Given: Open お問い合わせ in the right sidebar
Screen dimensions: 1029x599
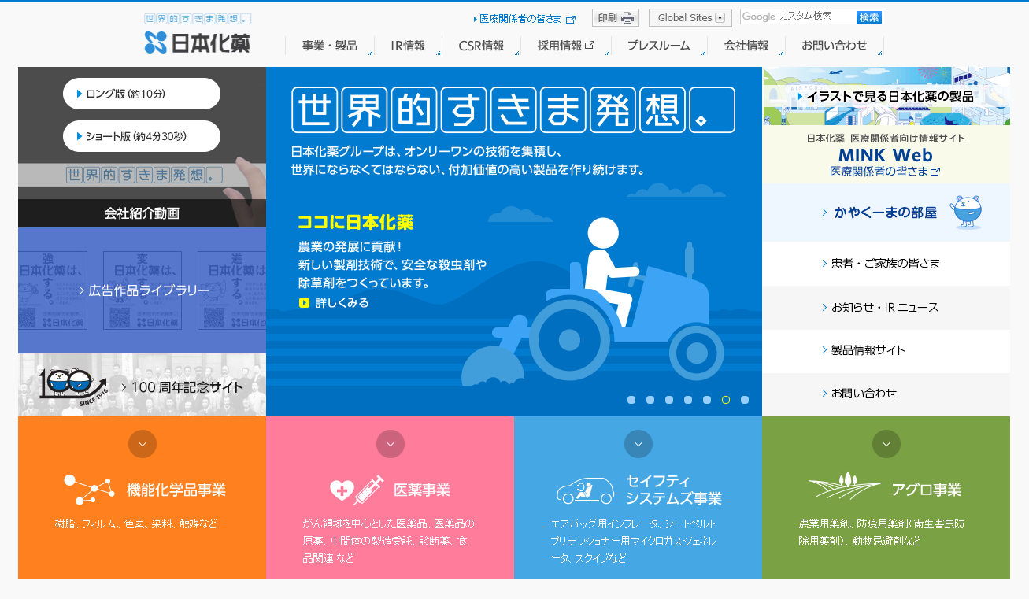Looking at the screenshot, I should point(886,394).
